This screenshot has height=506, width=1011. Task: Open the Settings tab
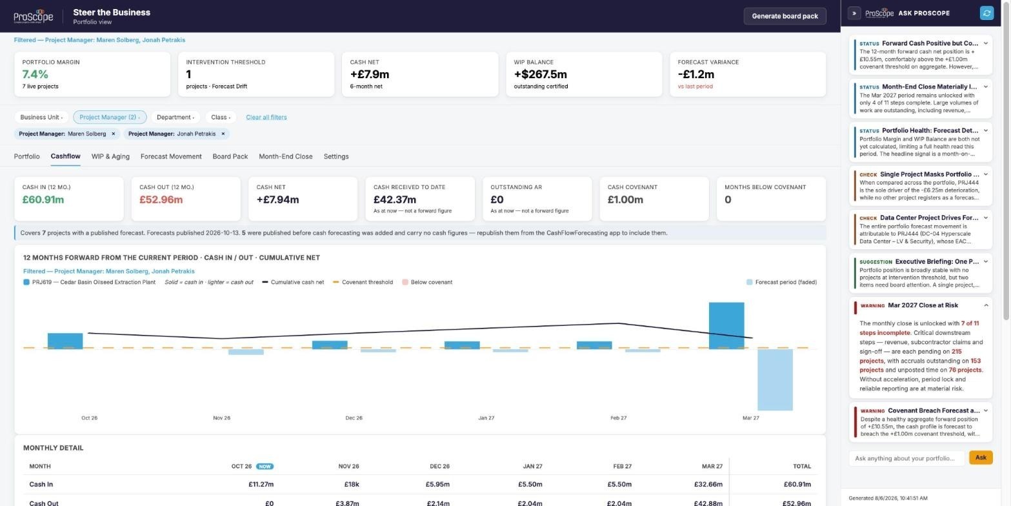pyautogui.click(x=336, y=157)
